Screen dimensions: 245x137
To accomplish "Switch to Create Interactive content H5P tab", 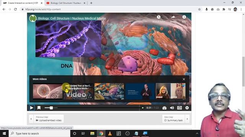I will coord(23,3).
